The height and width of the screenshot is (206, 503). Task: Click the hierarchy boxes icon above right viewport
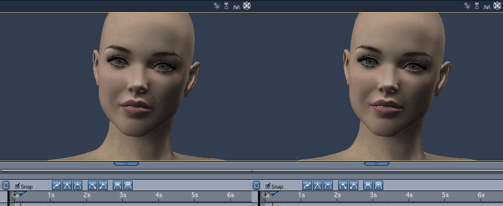tap(477, 5)
